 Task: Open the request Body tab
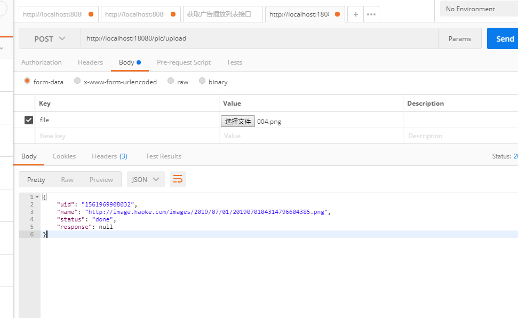tap(130, 62)
